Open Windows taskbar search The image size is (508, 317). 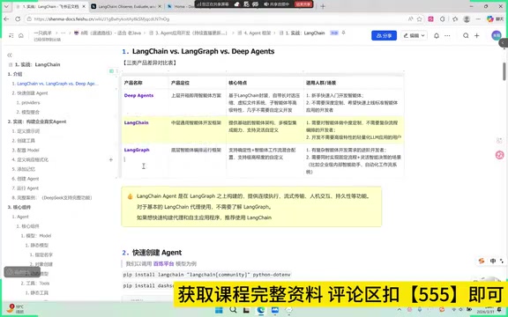(233, 310)
